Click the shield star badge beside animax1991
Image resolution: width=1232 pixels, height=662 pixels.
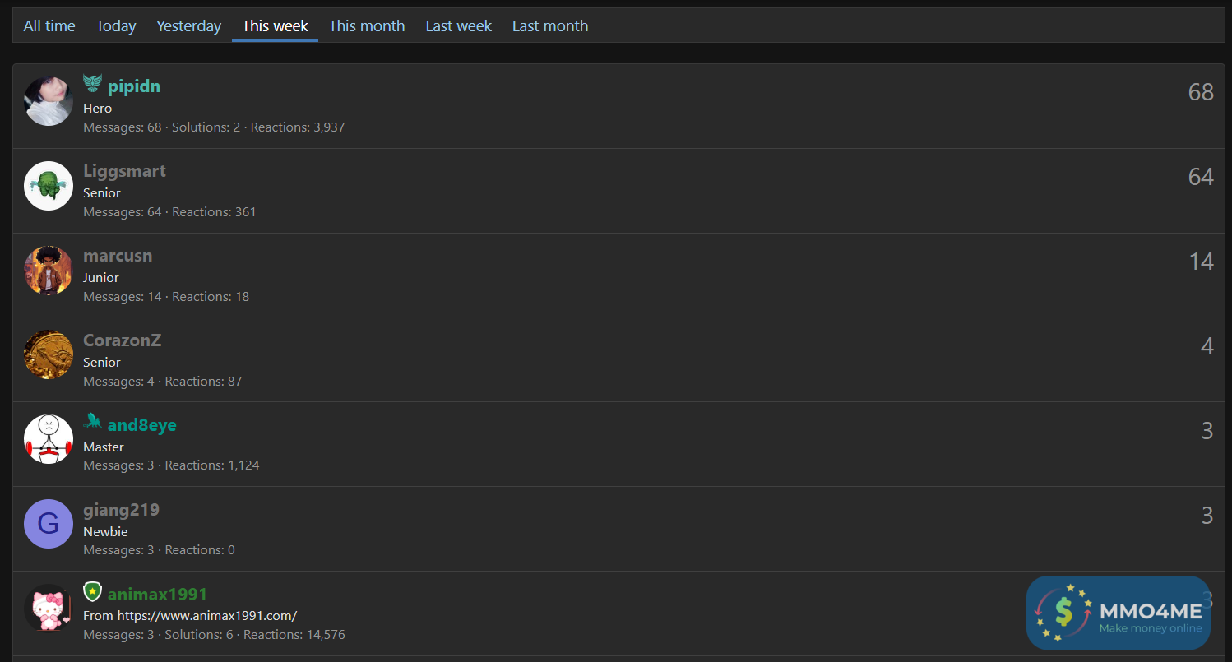coord(93,591)
